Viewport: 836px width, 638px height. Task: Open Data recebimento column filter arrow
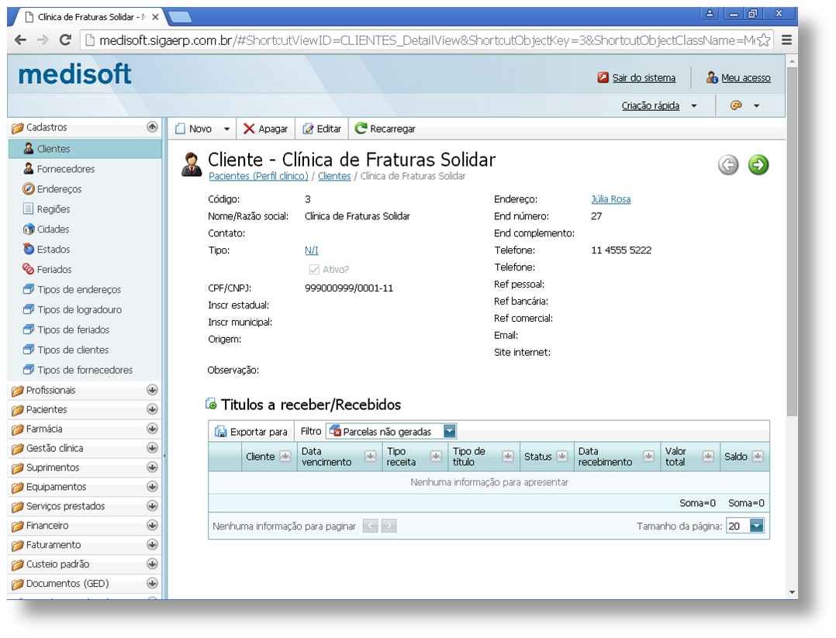click(x=648, y=457)
